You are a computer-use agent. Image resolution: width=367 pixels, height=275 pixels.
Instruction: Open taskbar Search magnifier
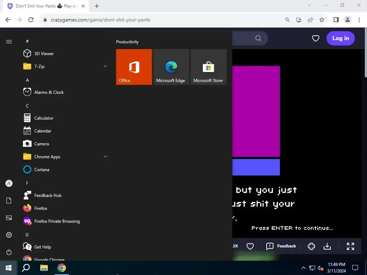(x=26, y=268)
